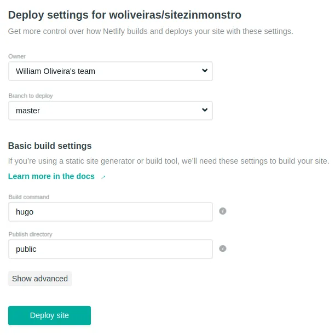The width and height of the screenshot is (335, 335).
Task: Expand advanced options with Show advanced
Action: pyautogui.click(x=40, y=279)
